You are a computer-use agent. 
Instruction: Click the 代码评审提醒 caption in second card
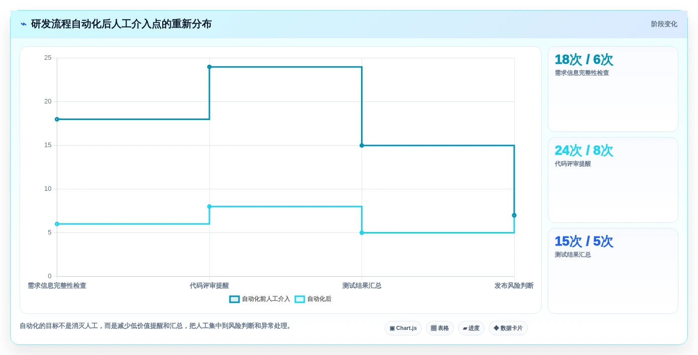point(572,164)
